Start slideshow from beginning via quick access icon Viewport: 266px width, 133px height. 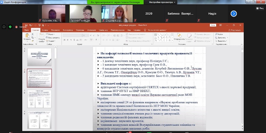click(39, 25)
